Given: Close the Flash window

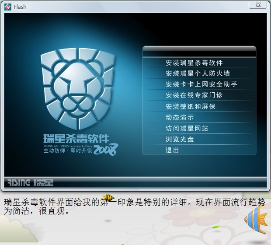Looking at the screenshot, I should [x=258, y=5].
